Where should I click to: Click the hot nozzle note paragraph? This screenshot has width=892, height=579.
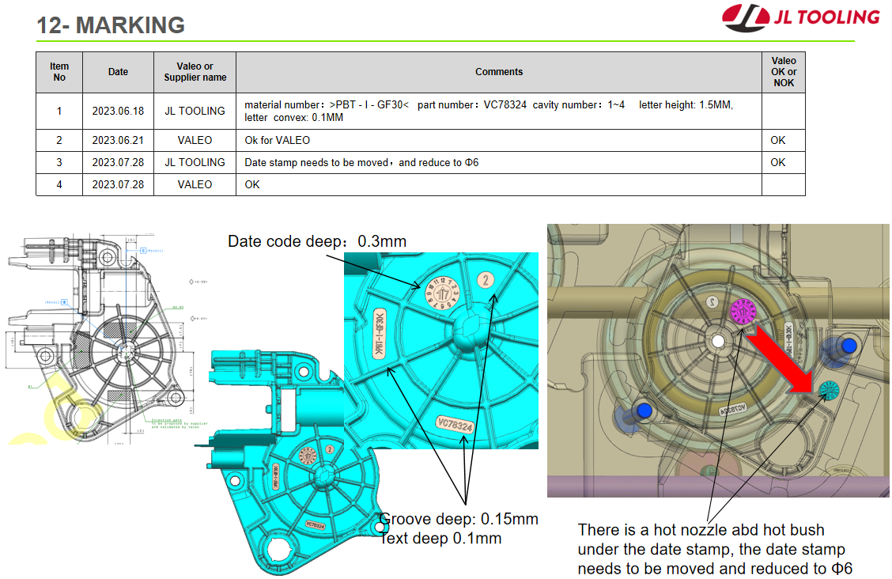coord(715,549)
